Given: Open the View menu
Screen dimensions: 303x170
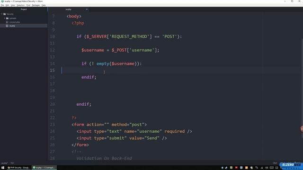Looking at the screenshot, I should (x=13, y=5).
